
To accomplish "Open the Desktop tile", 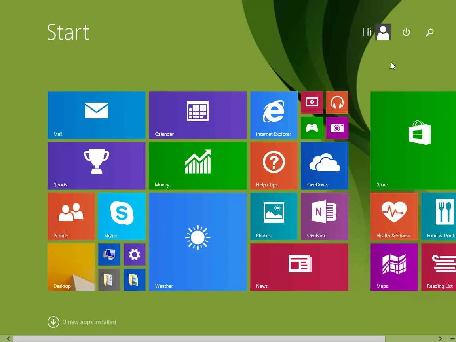I will coord(71,267).
